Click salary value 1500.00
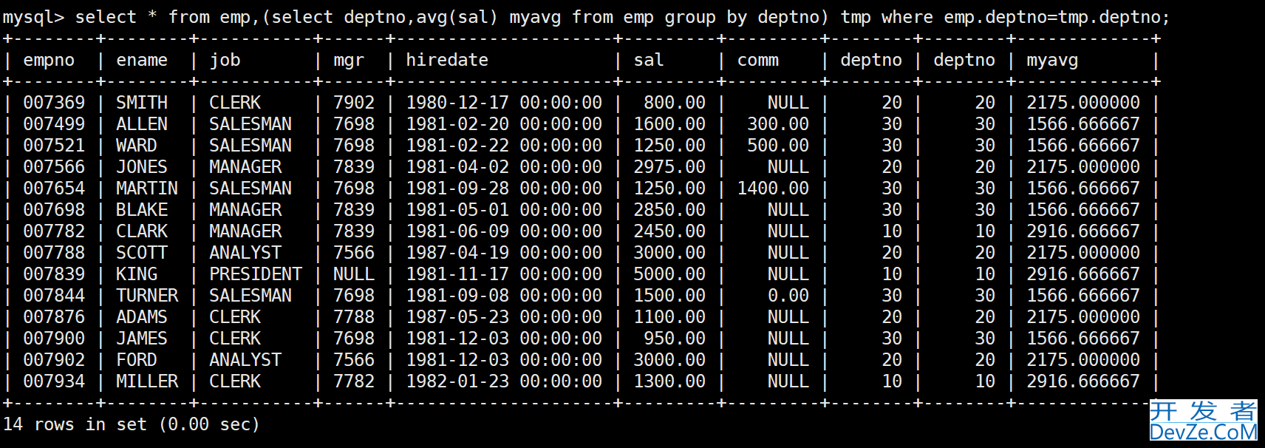 pyautogui.click(x=669, y=296)
